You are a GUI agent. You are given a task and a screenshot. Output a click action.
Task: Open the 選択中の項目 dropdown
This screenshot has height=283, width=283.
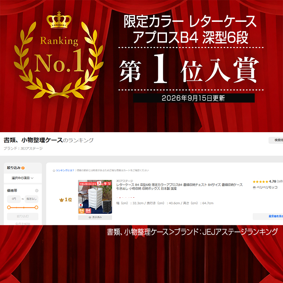[23, 178]
